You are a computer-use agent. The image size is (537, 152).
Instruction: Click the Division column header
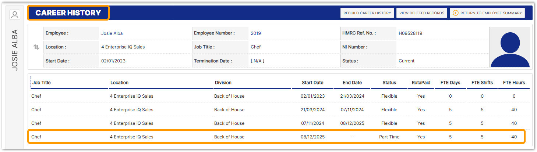[223, 83]
